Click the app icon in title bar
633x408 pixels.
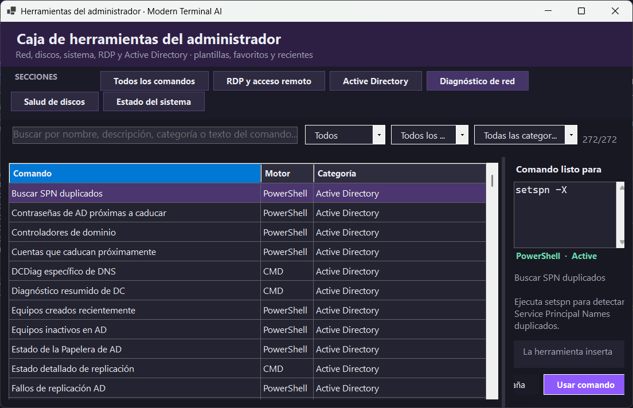11,11
